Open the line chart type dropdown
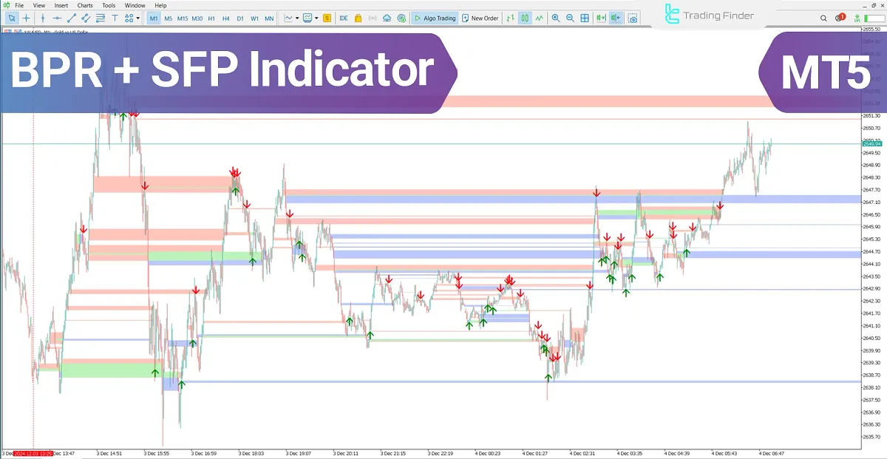887x459 pixels. tap(296, 18)
